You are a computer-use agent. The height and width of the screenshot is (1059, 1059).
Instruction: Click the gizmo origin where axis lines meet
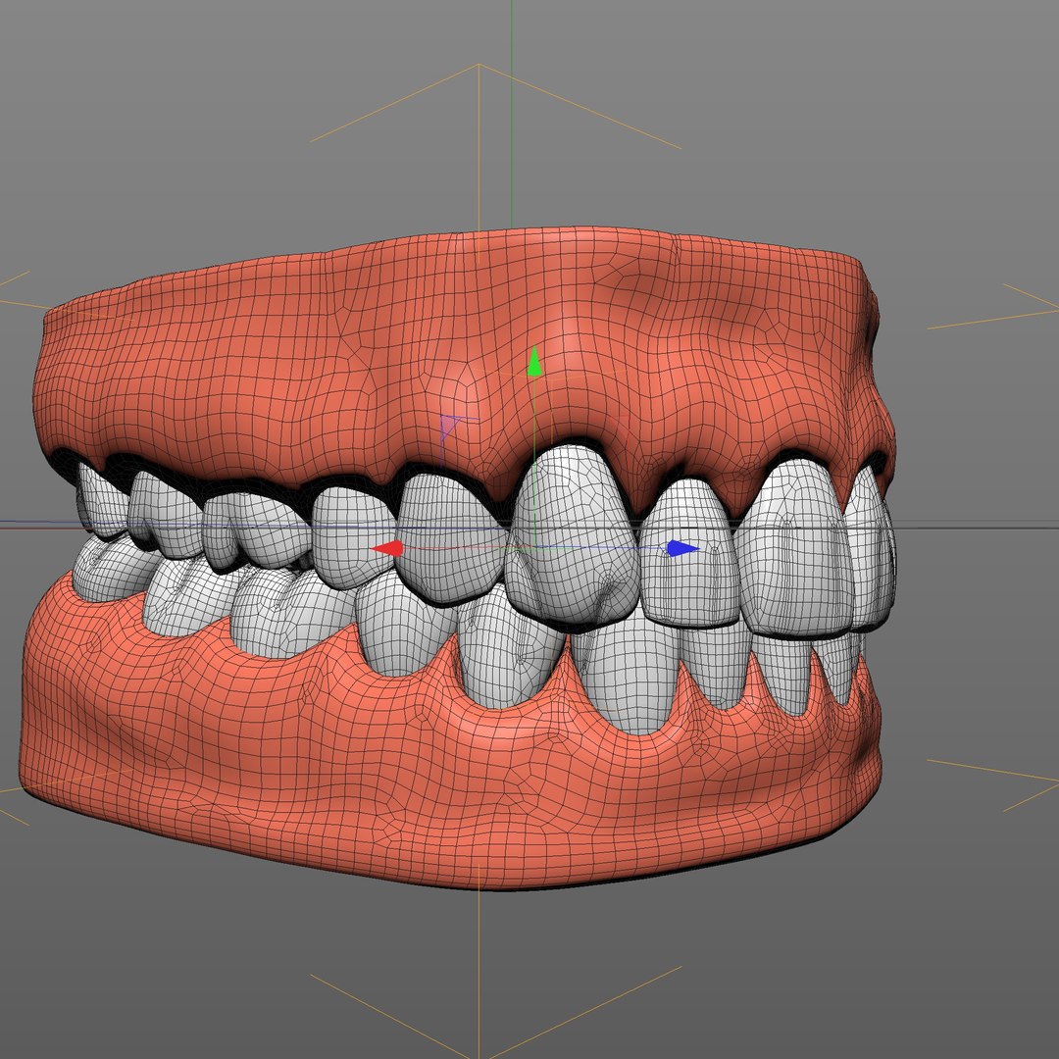pyautogui.click(x=534, y=548)
